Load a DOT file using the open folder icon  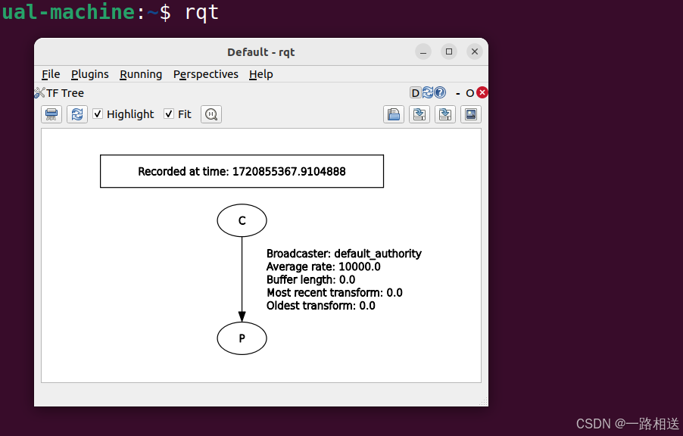pos(394,114)
